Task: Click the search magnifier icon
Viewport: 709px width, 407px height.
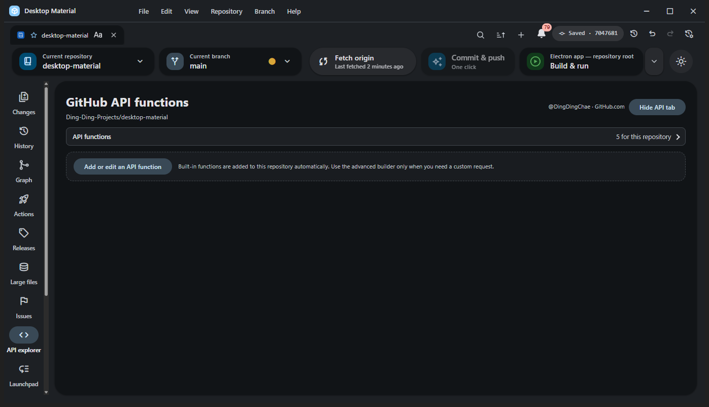Action: pos(480,35)
